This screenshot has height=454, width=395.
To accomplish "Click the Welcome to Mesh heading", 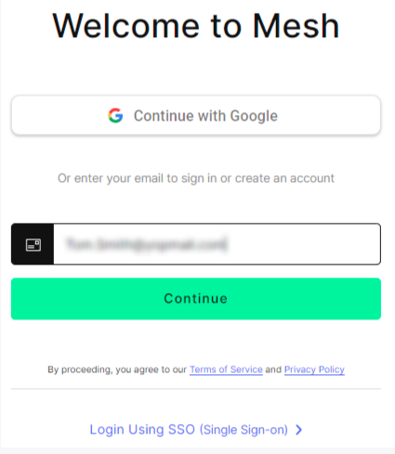I will click(196, 26).
